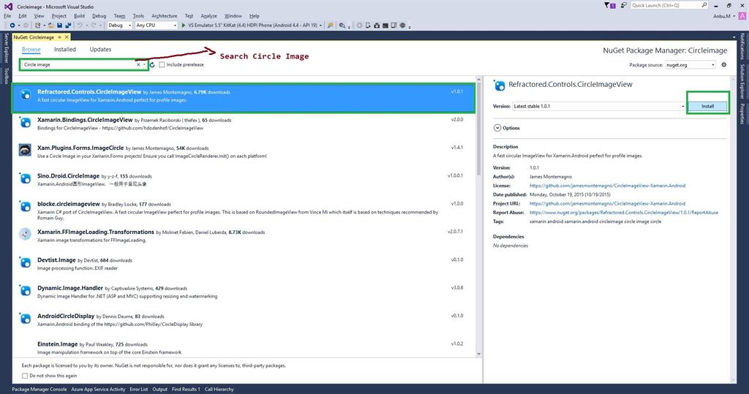This screenshot has width=749, height=394.
Task: Open the File menu
Action: click(x=7, y=16)
